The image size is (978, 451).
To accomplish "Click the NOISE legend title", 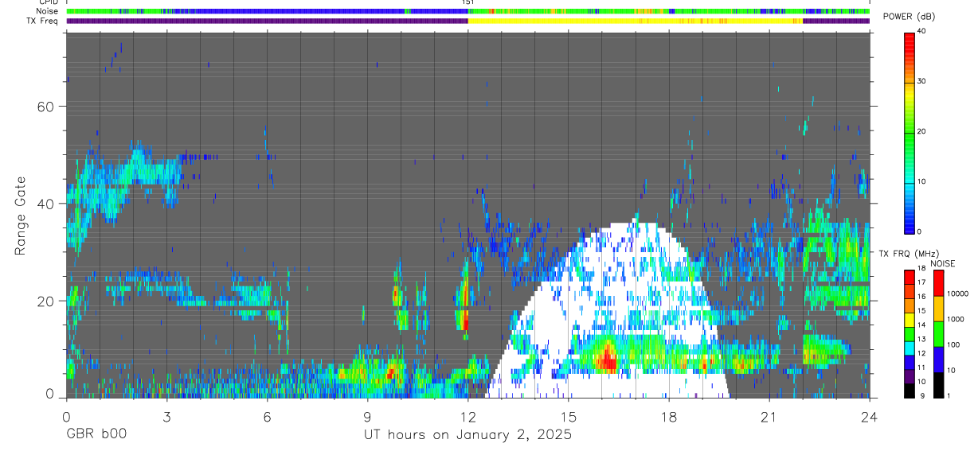I will point(943,263).
